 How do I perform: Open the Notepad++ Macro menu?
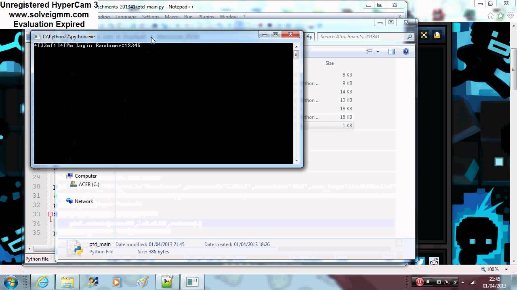172,17
